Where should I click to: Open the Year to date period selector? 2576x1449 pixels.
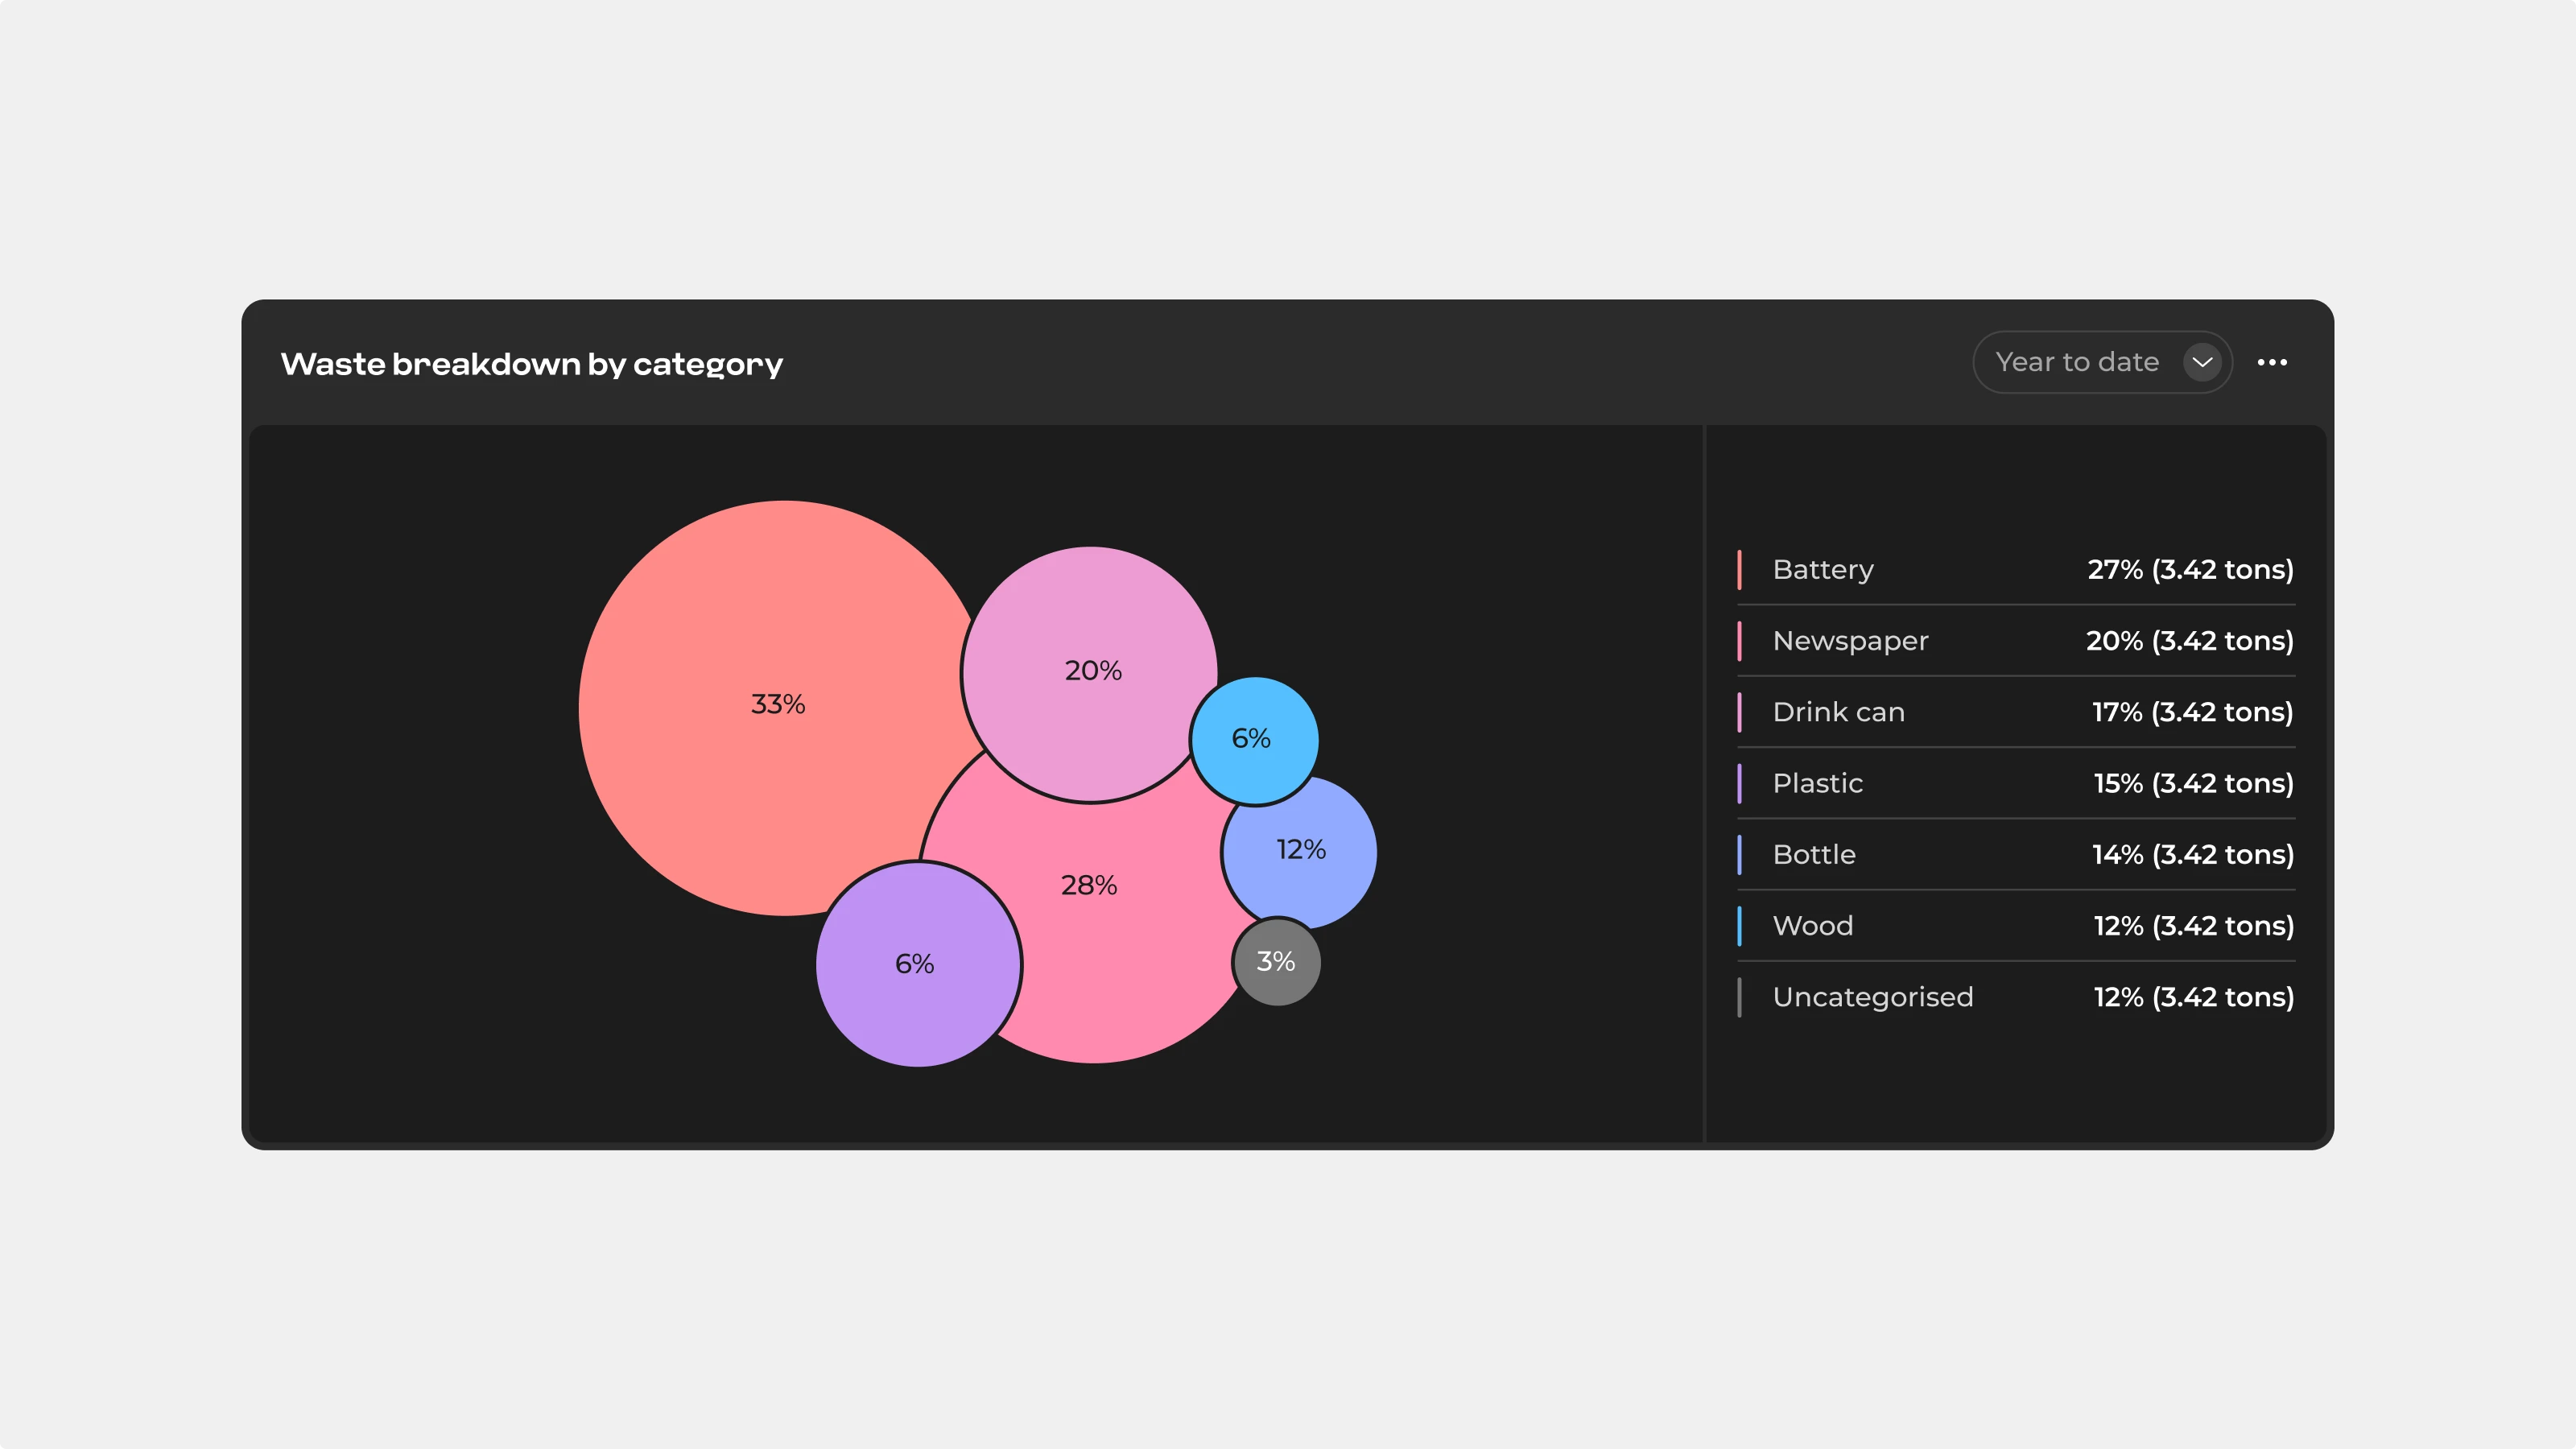2077,362
